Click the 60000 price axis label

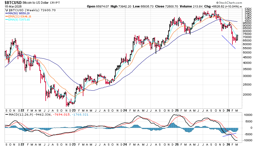[x=247, y=44]
